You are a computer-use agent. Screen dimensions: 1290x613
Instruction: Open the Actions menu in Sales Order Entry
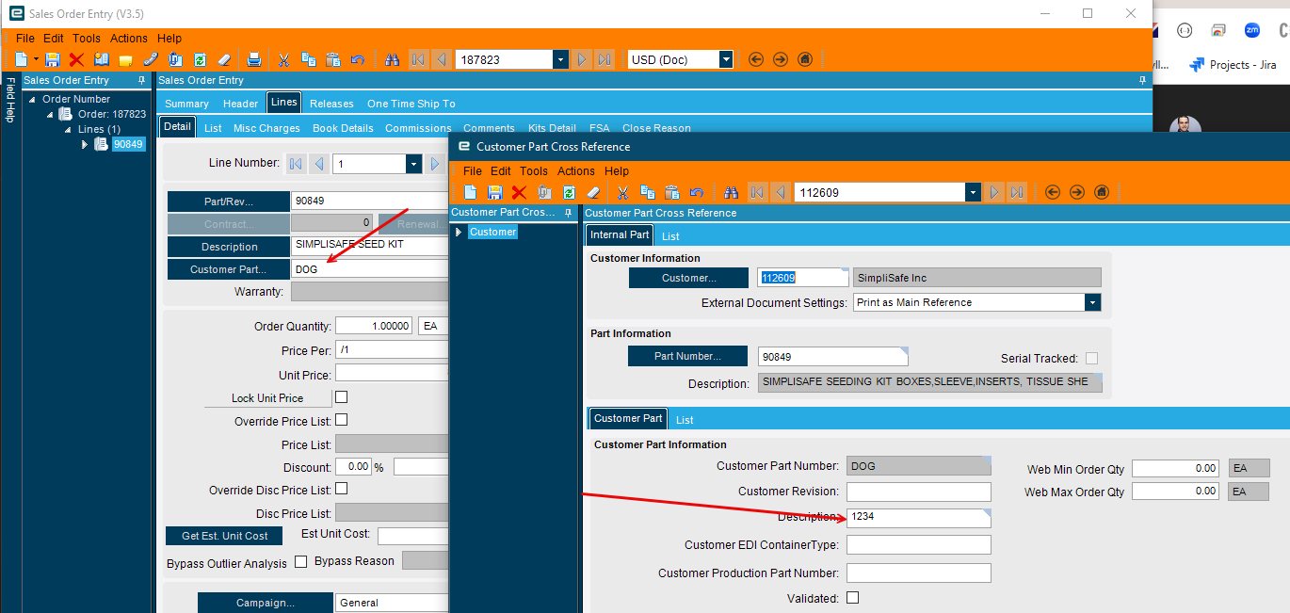point(129,39)
